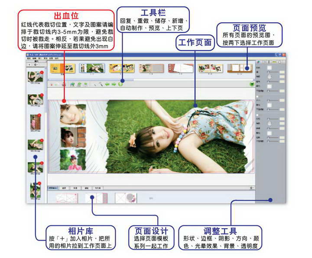
Task: Click the green page icon before the pencil
Action: click(85, 84)
